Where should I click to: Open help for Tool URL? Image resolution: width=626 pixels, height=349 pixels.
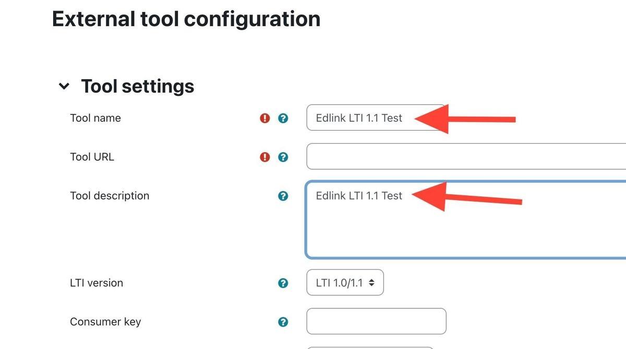coord(282,156)
